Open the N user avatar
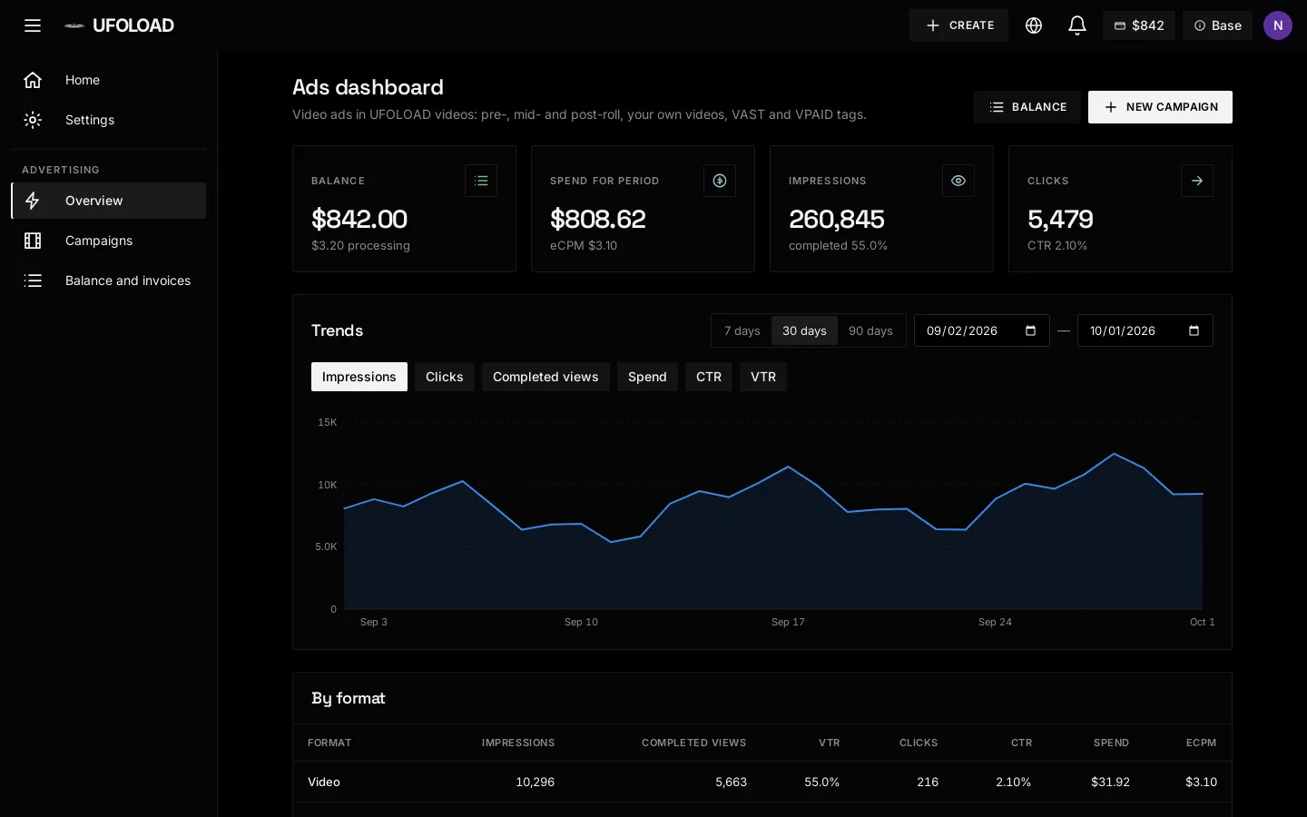Viewport: 1307px width, 817px height. (x=1278, y=25)
